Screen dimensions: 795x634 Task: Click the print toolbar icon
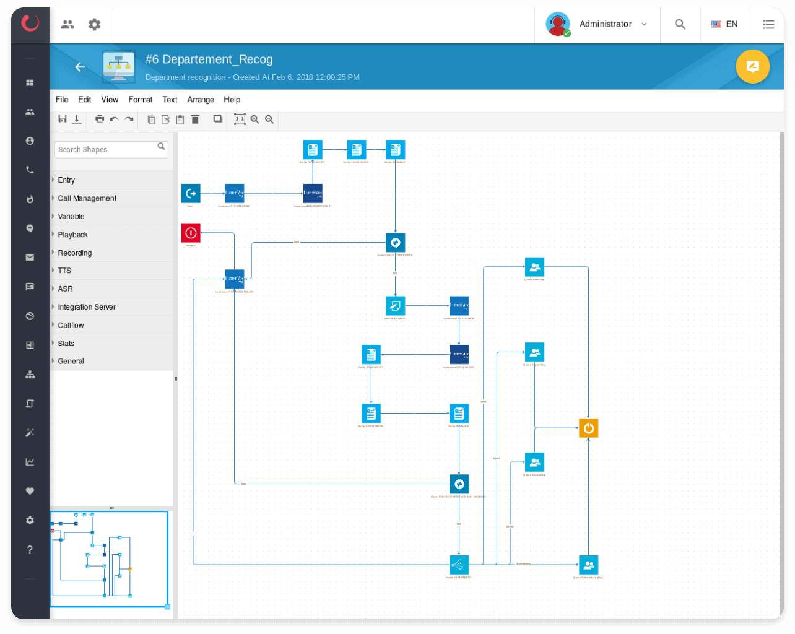100,119
